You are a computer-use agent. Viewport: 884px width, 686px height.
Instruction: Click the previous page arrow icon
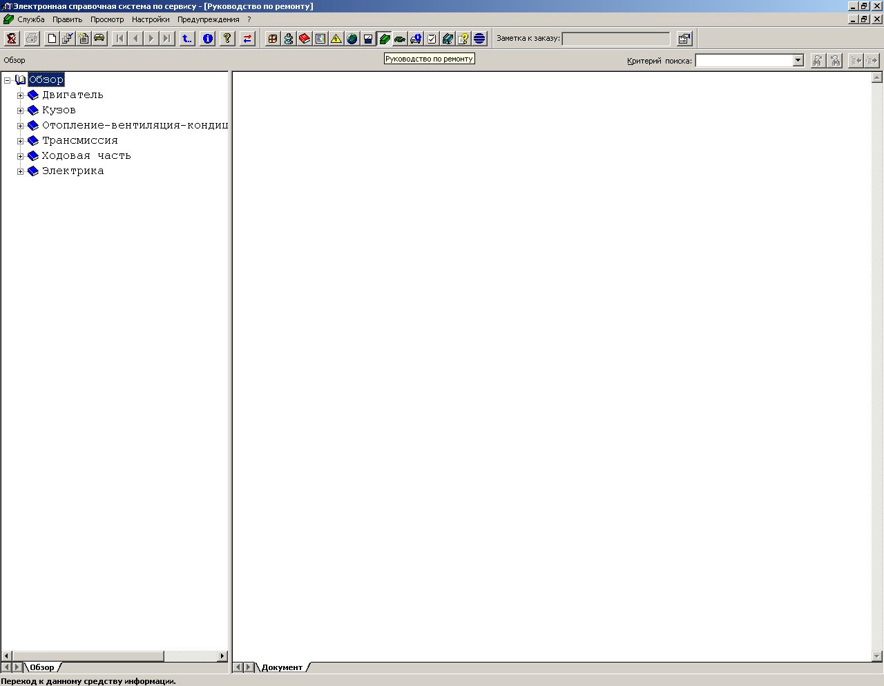(135, 39)
